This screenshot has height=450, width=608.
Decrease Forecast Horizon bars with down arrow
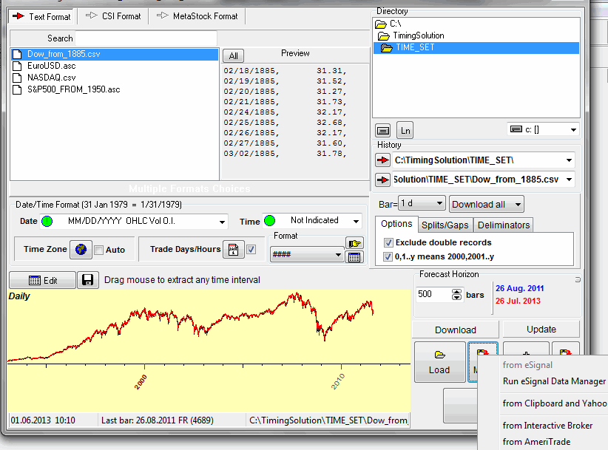coord(457,298)
